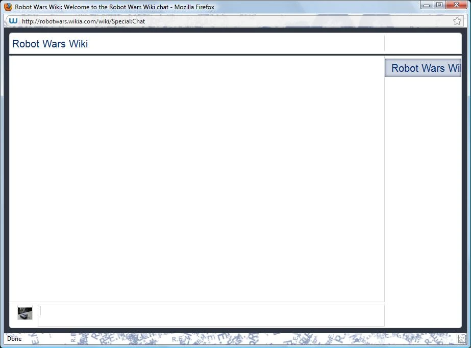Viewport: 471px width, 348px height.
Task: Select the robotwars.wikia.com URL in address bar
Action: (x=83, y=21)
